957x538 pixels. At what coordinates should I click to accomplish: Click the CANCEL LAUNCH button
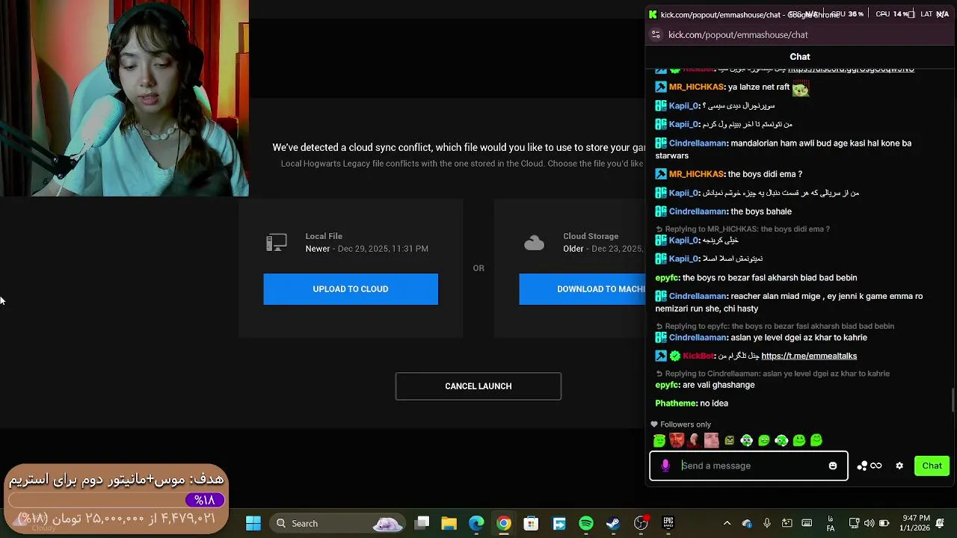click(x=478, y=386)
